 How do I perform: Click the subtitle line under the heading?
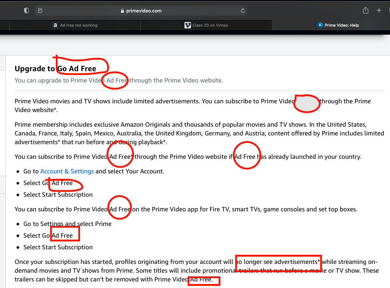click(118, 80)
